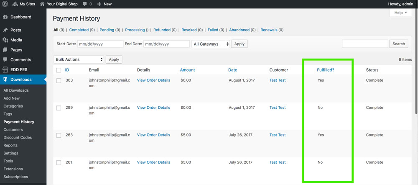View Order Details for order 299
Viewport: 418px width, 185px height.
pos(153,108)
